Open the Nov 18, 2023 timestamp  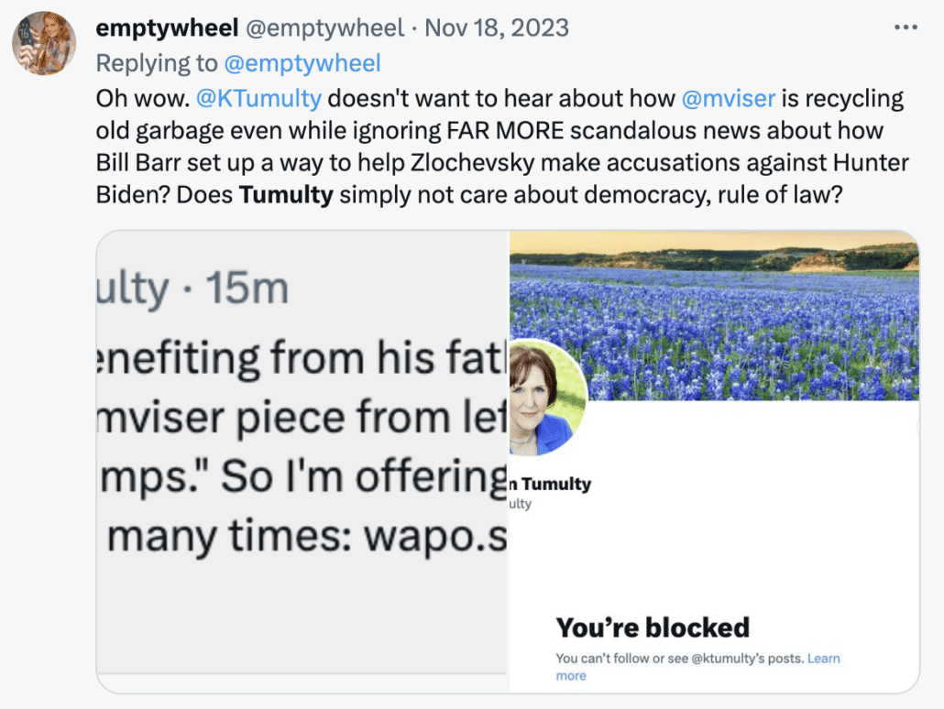pos(497,27)
